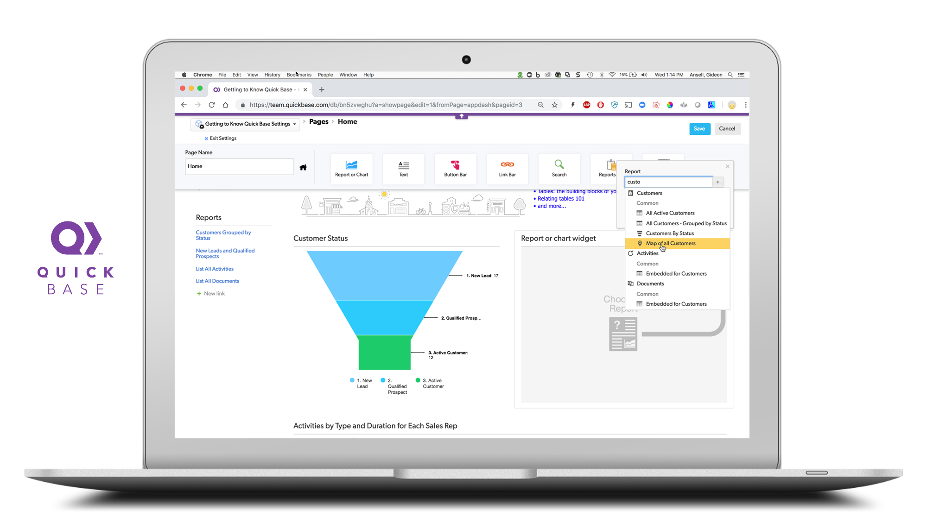Save the page changes
This screenshot has height=517, width=927.
(699, 129)
